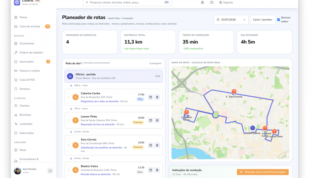
Task: Open calendar icon for Beatriz Vieira
Action: [150, 170]
